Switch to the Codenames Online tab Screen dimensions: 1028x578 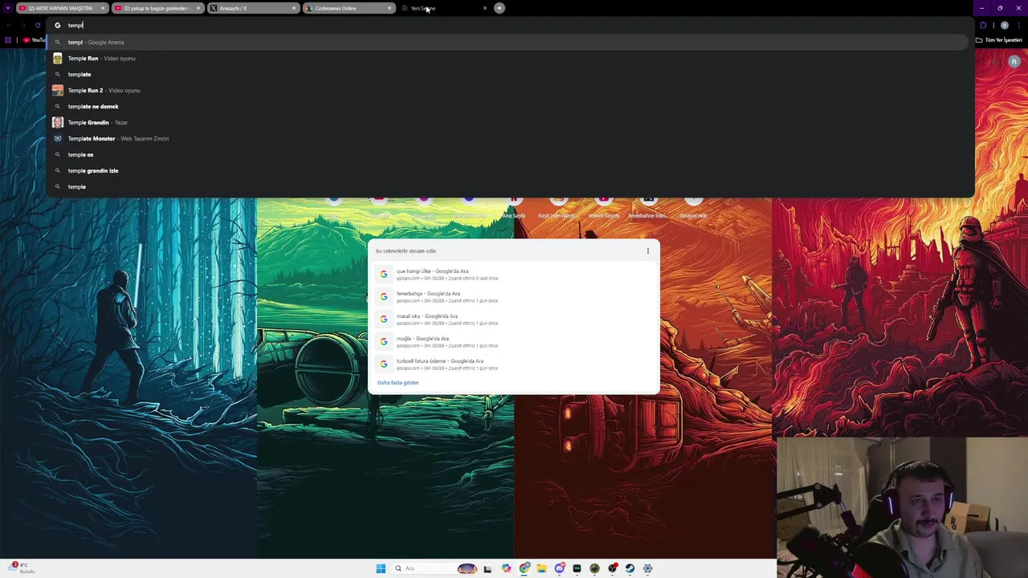[x=349, y=8]
